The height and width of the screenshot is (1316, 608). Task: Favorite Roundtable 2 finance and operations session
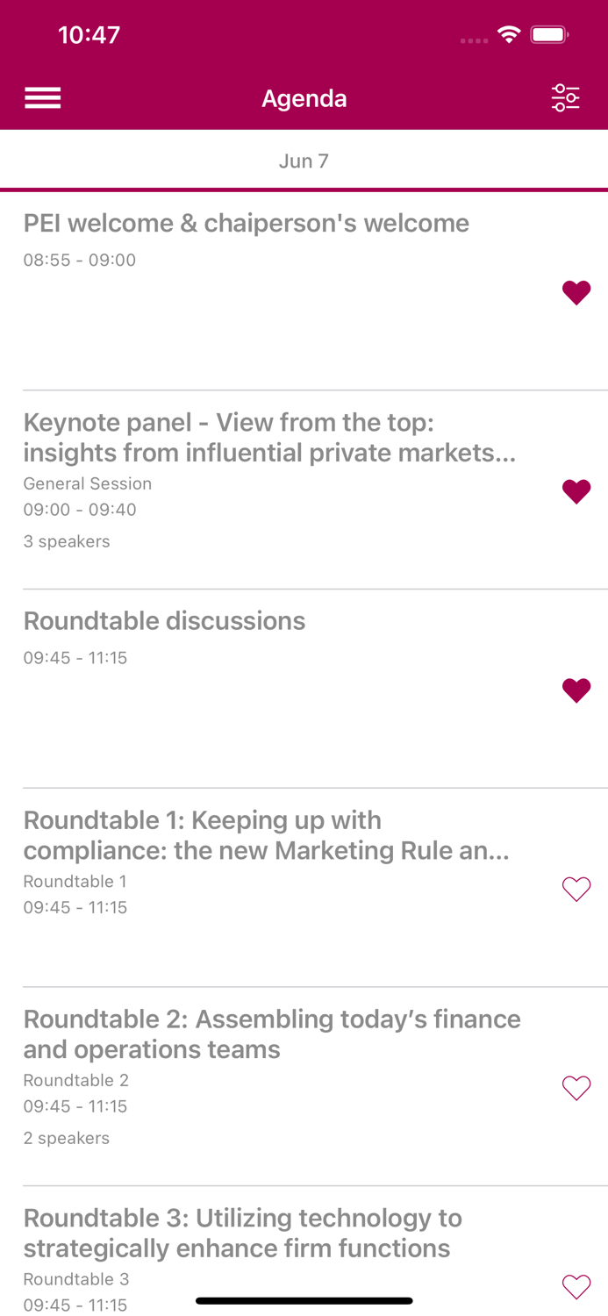point(576,1088)
